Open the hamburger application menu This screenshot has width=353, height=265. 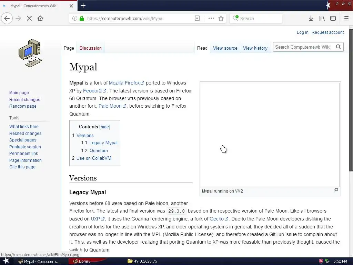(346, 19)
